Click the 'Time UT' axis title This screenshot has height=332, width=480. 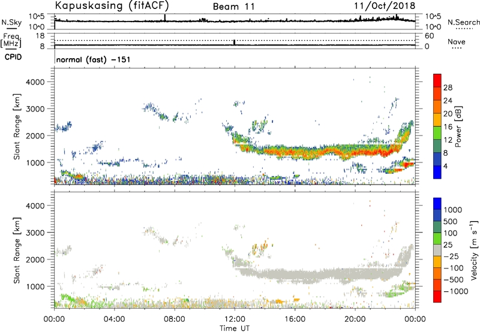click(235, 328)
